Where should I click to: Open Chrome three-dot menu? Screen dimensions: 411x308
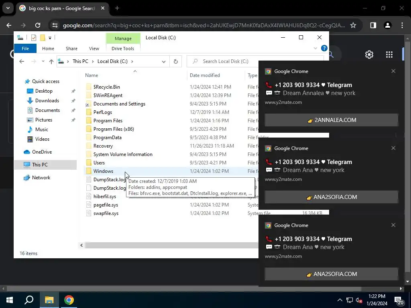click(x=402, y=25)
